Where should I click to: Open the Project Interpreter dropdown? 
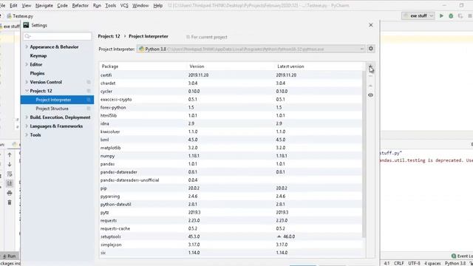(x=251, y=49)
